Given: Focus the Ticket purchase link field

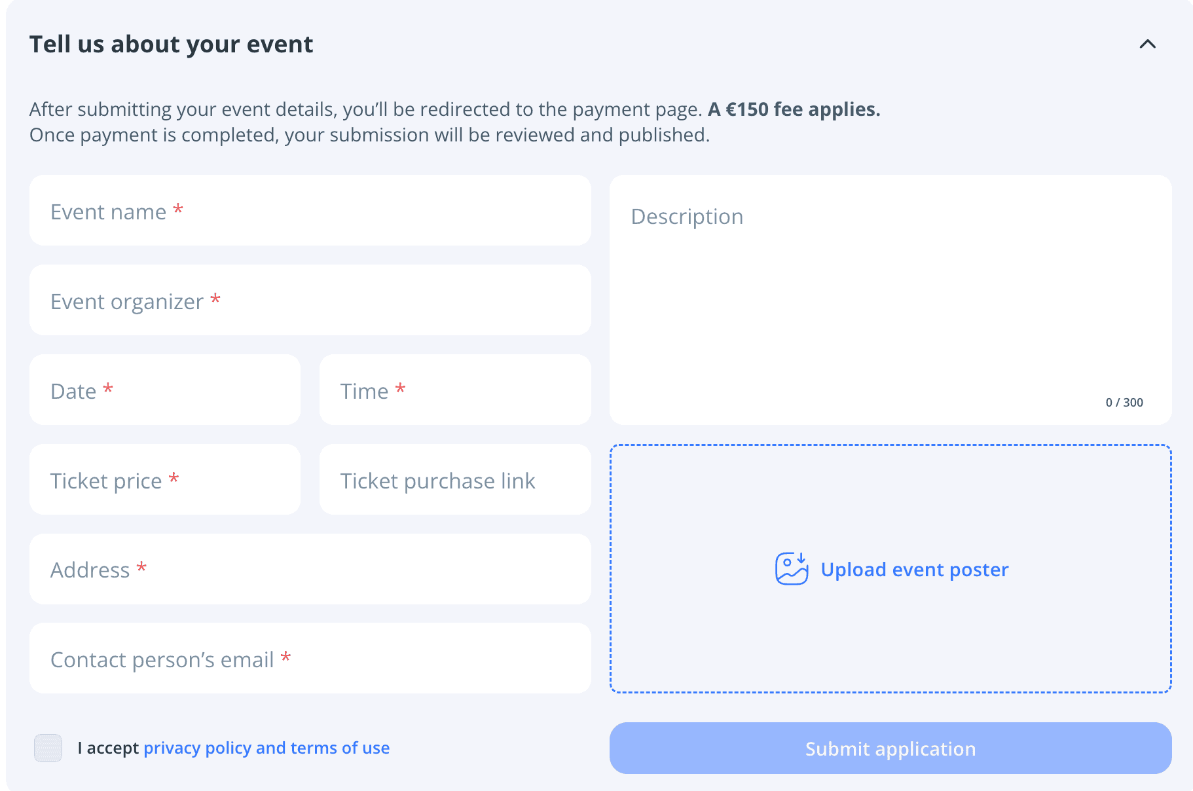Looking at the screenshot, I should tap(455, 480).
